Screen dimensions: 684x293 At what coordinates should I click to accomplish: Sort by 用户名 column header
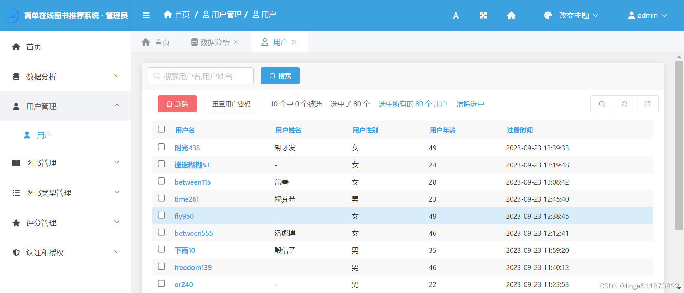click(185, 130)
